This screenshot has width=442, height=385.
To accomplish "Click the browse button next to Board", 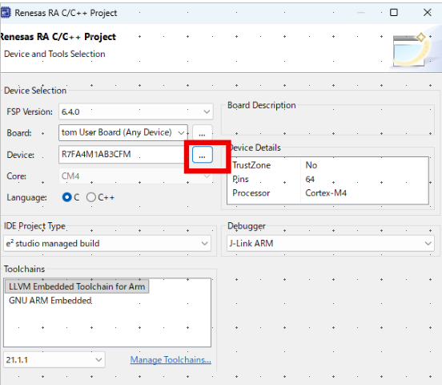I will (202, 133).
